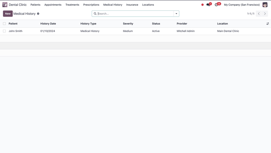The height and width of the screenshot is (153, 271).
Task: Click the Main Dental Clinic location cell
Action: pos(228,31)
